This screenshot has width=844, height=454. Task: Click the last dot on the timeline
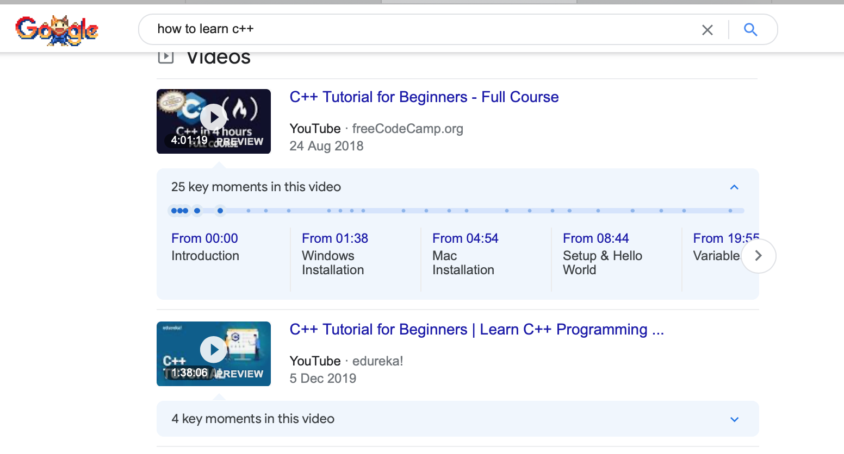pos(730,210)
